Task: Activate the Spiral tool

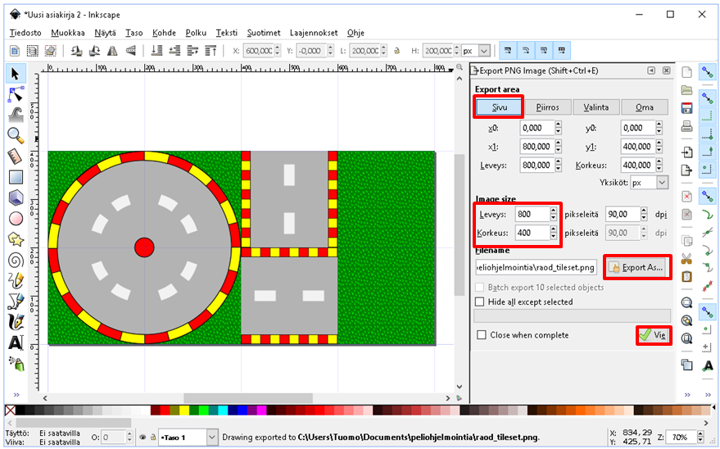Action: [x=15, y=260]
